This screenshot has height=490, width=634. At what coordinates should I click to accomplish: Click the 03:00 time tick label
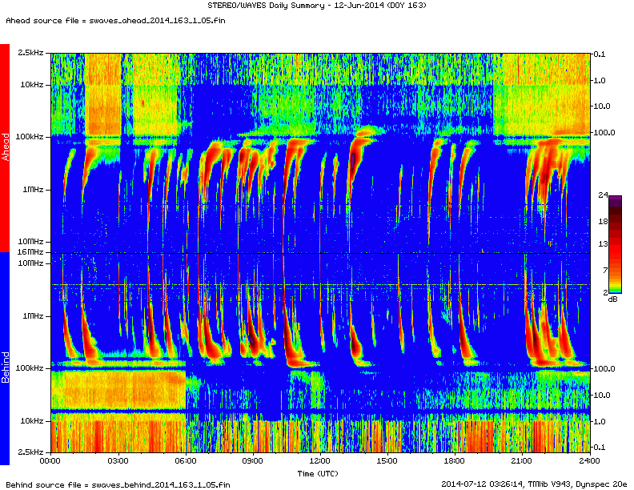click(x=118, y=461)
